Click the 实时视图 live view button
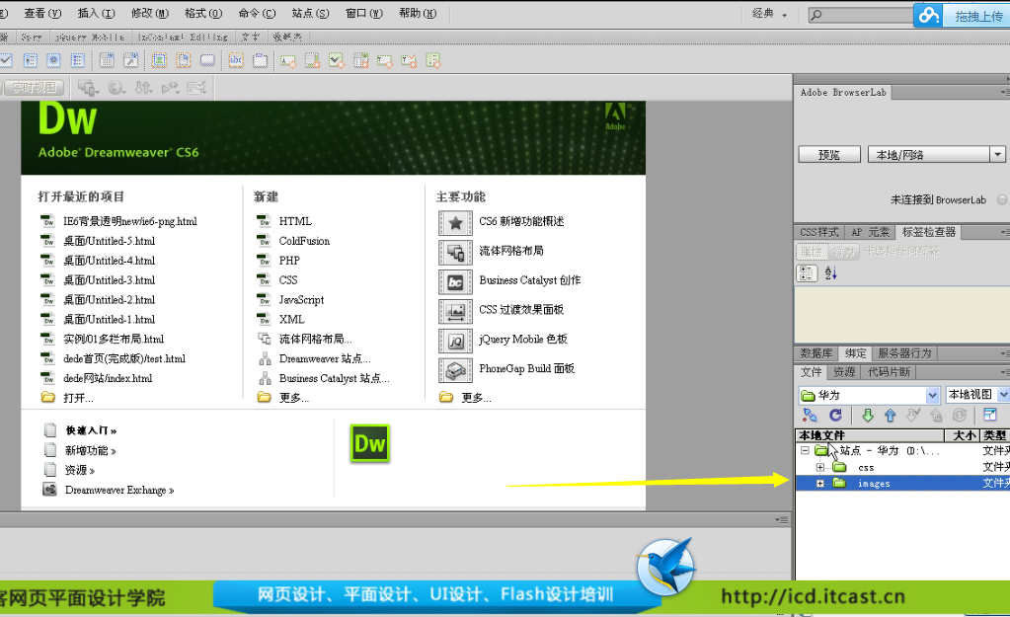The image size is (1010, 617). [35, 88]
